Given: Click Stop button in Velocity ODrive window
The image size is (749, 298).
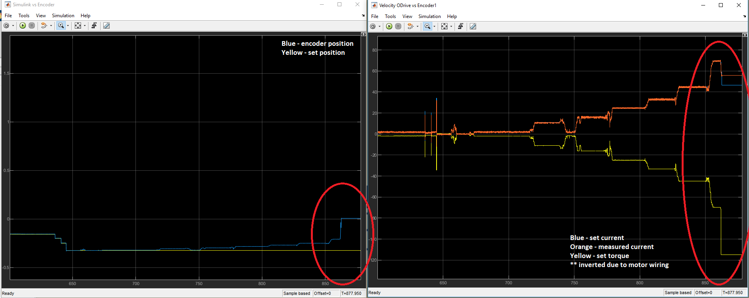Looking at the screenshot, I should (398, 26).
